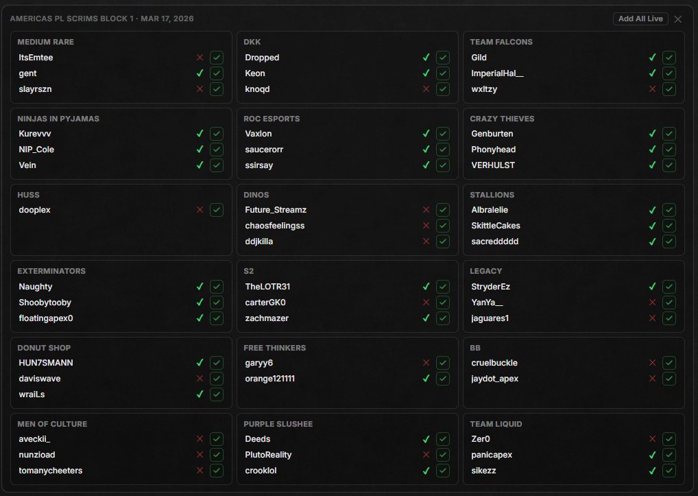Click player name floatingapex0

tap(46, 318)
